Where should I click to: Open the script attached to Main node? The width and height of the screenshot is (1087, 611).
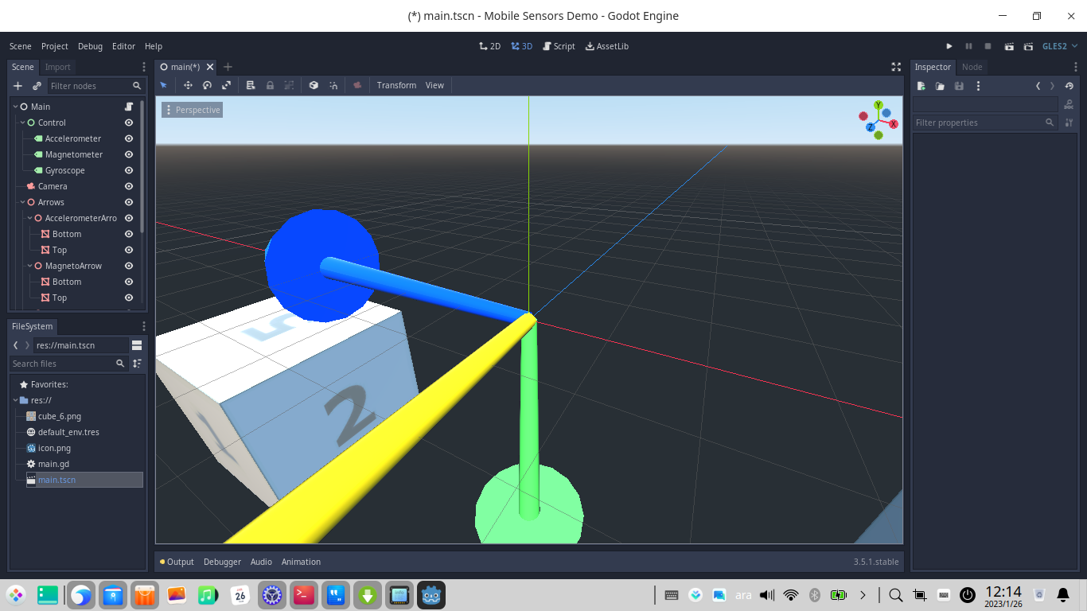[x=129, y=107]
